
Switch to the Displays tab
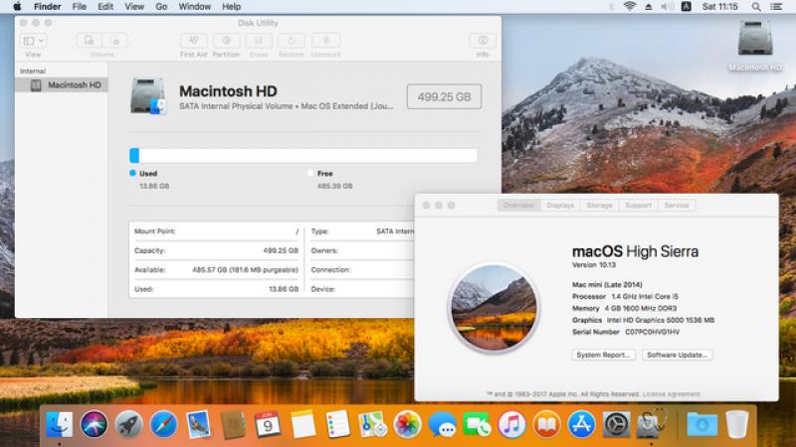pos(560,206)
